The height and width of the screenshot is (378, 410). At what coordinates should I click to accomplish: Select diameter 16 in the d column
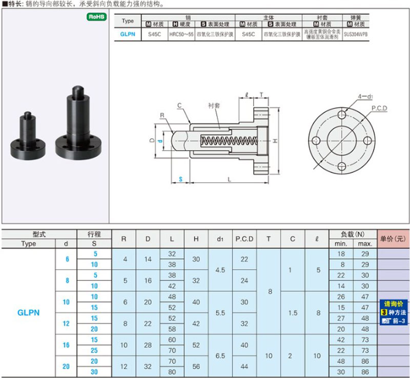(66, 346)
